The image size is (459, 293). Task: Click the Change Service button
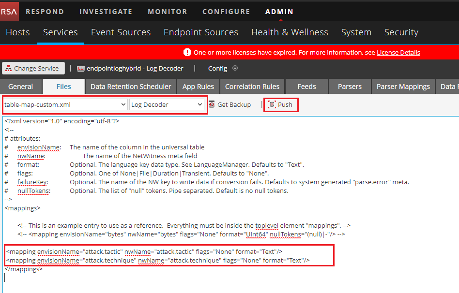pyautogui.click(x=32, y=69)
